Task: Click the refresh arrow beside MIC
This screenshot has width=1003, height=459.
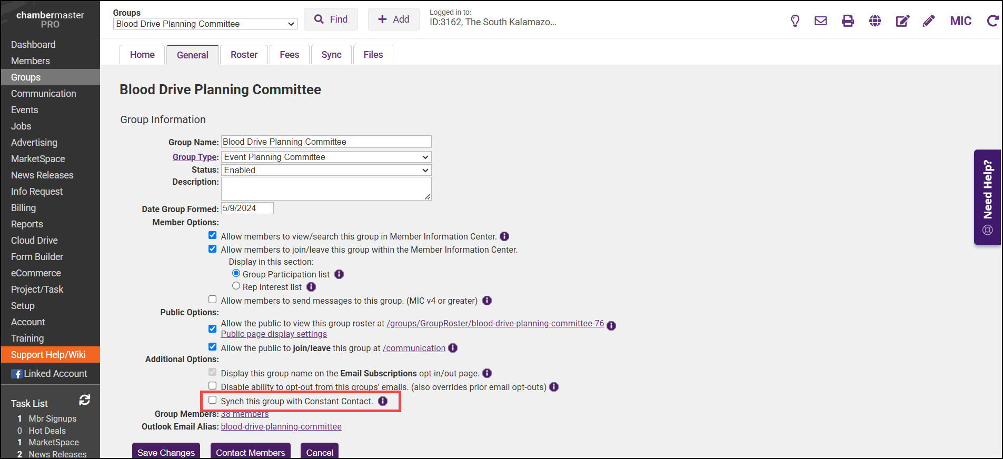Action: 992,21
